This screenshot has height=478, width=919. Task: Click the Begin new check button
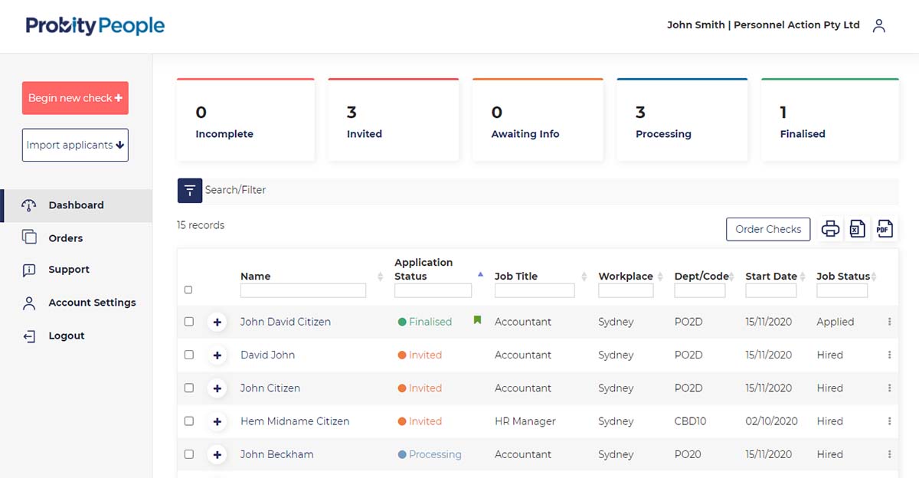click(x=75, y=98)
